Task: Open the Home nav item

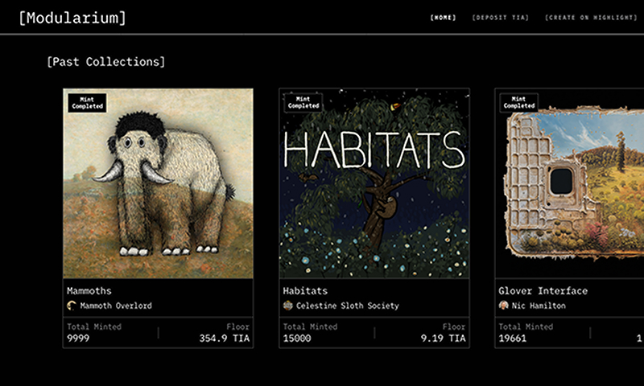Action: (443, 18)
